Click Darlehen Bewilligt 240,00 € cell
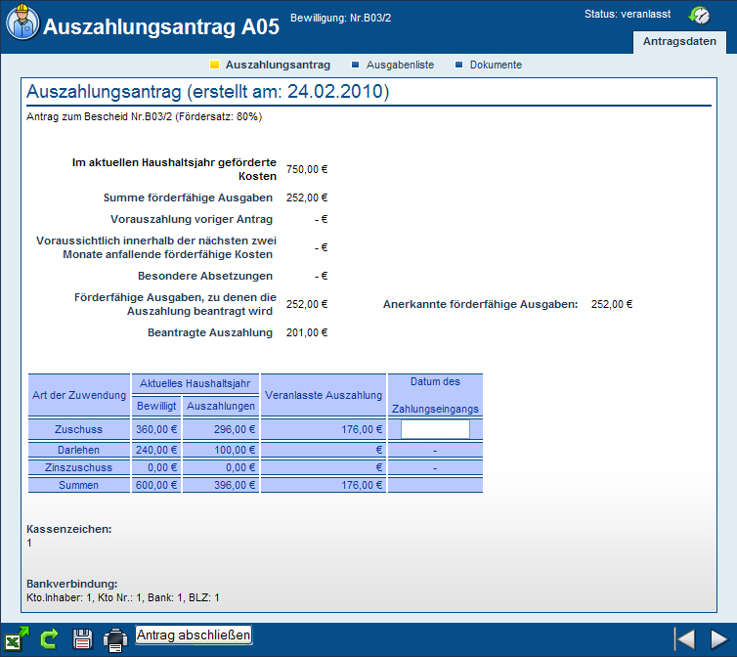Screen dimensions: 737x657 pos(156,450)
